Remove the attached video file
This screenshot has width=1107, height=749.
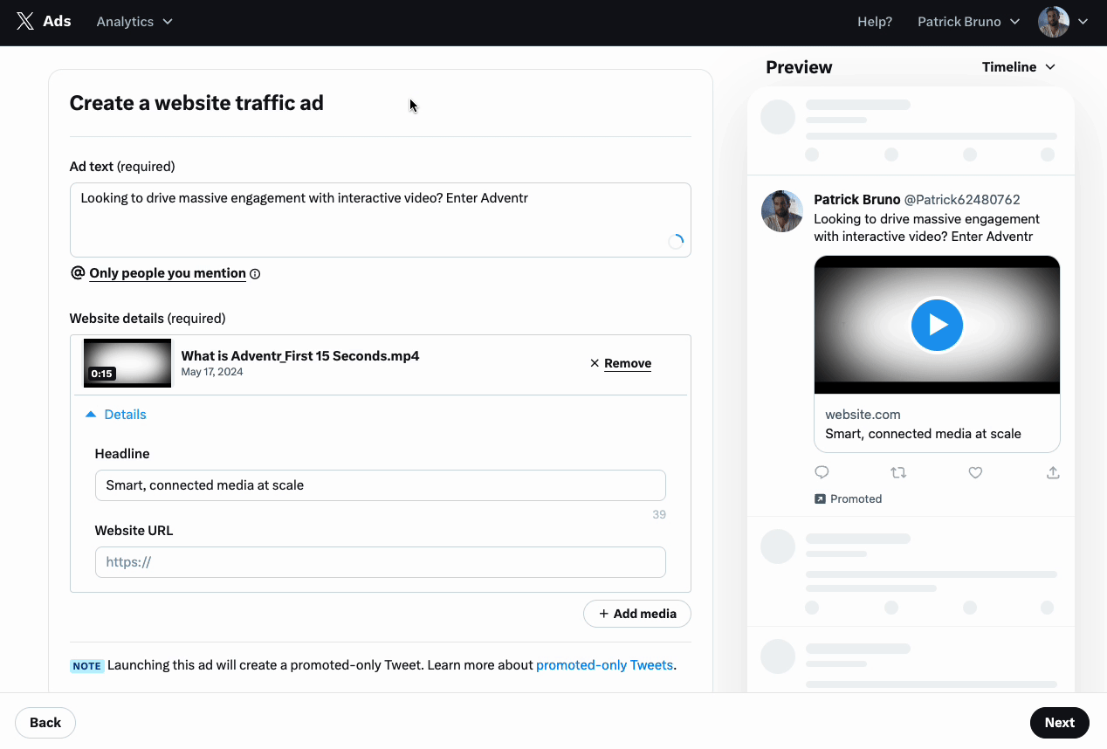[x=621, y=363]
